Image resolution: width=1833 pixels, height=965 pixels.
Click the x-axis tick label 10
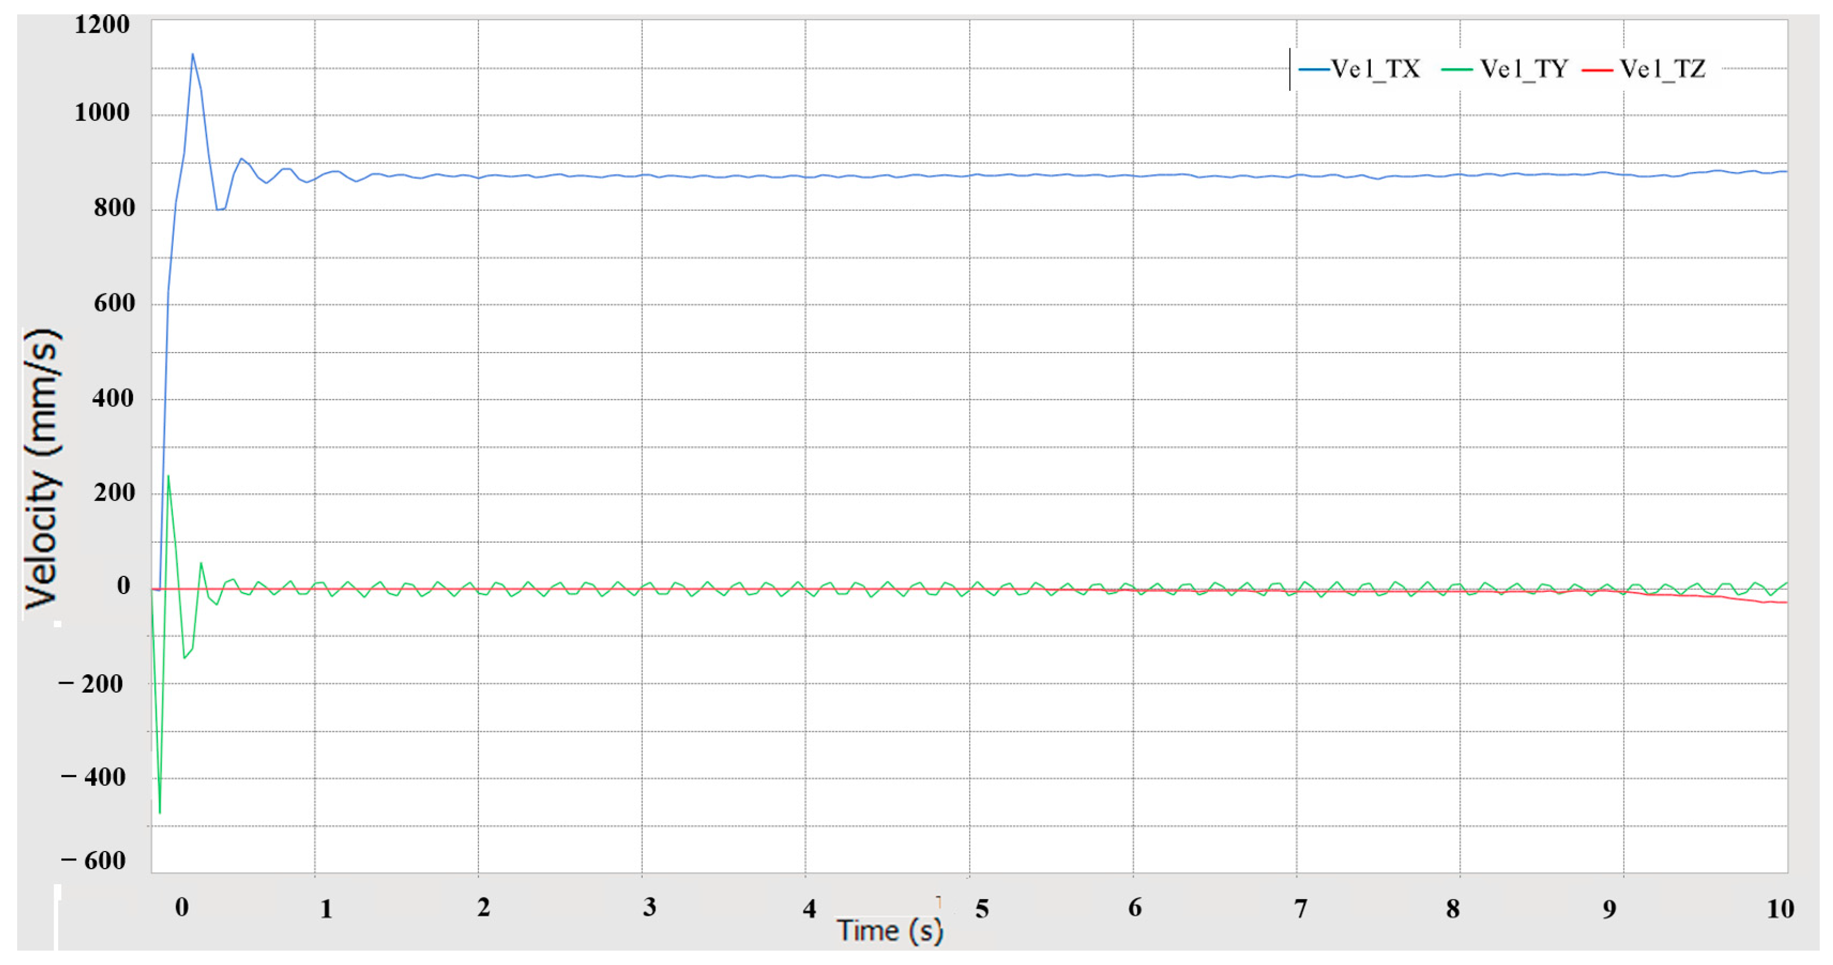click(x=1780, y=909)
